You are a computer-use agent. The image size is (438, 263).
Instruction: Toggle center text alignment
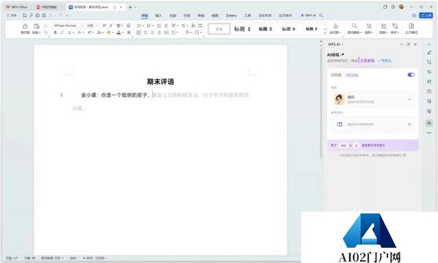click(x=146, y=33)
